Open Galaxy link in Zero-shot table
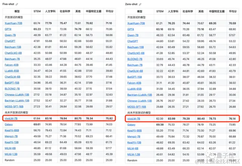Image resolution: width=242 pixels, height=166 pixels. pyautogui.click(x=131, y=125)
